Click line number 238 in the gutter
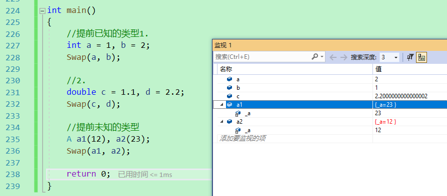This screenshot has width=447, height=196. click(12, 174)
